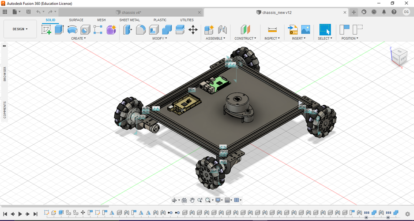This screenshot has height=221, width=414.
Task: Open the SELECT dropdown menu
Action: [325, 38]
